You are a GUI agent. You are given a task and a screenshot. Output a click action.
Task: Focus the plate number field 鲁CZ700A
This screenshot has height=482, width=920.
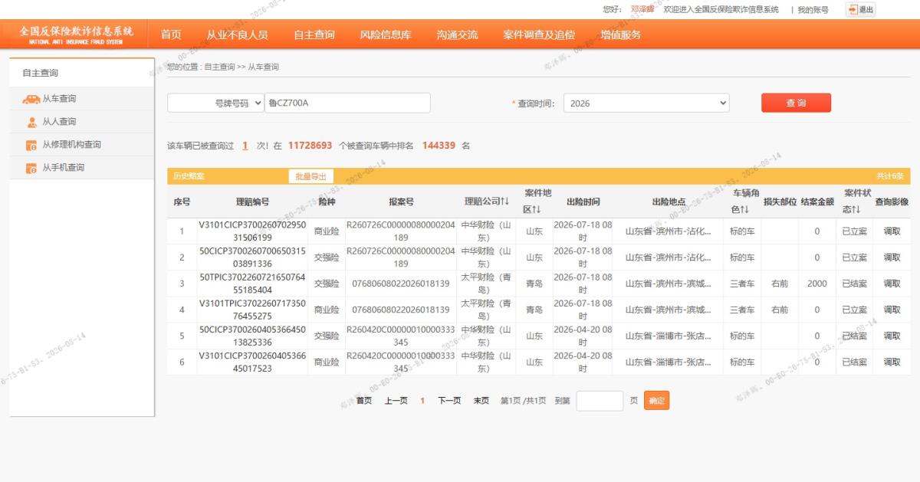click(x=347, y=103)
